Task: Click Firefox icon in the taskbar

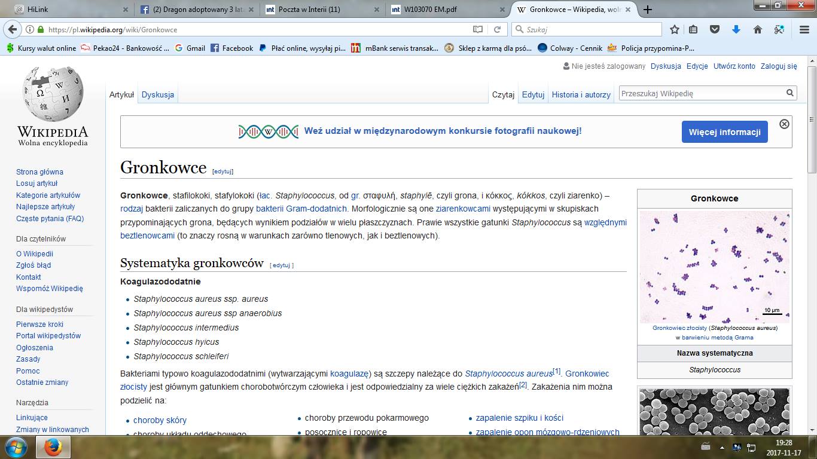Action: (x=53, y=447)
